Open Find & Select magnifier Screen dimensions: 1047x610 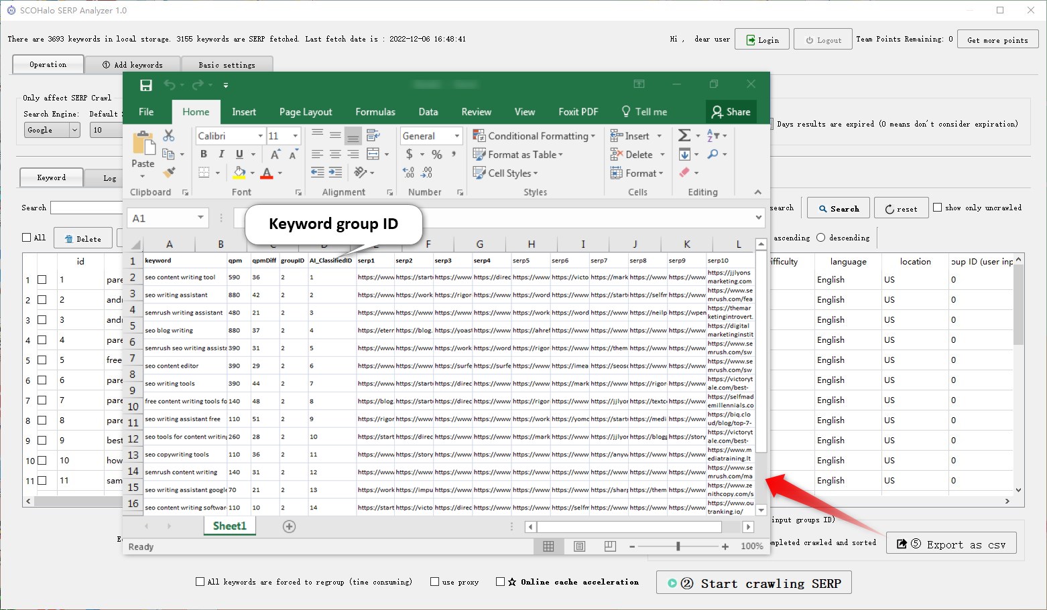click(x=713, y=154)
